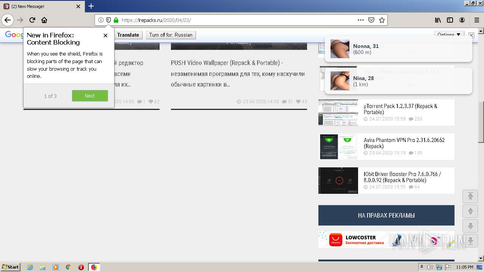Viewport: 484px width, 272px height.
Task: Click НА ПРАВАХ РЕКЛАМЫ header
Action: tap(386, 215)
